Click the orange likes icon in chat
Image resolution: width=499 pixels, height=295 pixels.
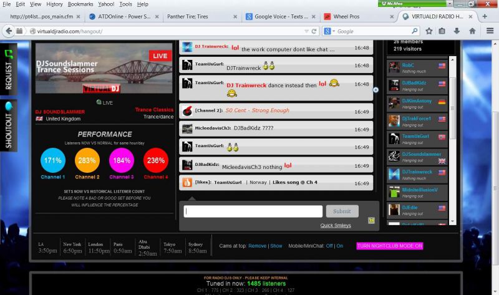click(x=186, y=182)
